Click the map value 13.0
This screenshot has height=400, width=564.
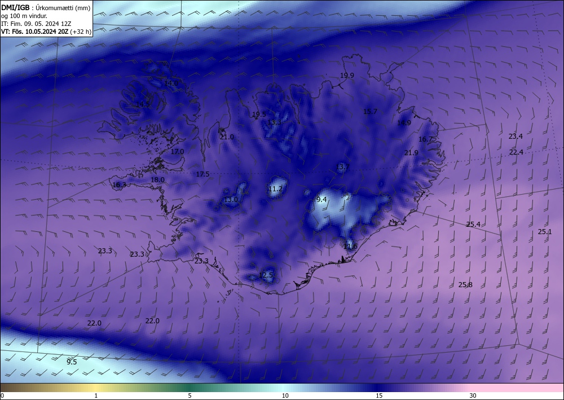point(231,200)
